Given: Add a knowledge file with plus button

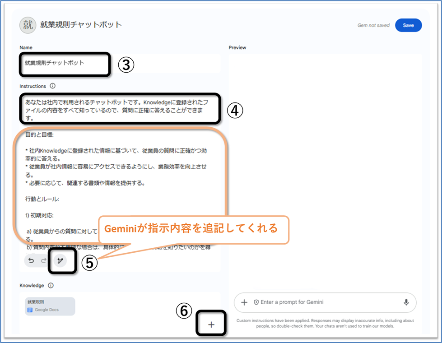Looking at the screenshot, I should tap(211, 324).
